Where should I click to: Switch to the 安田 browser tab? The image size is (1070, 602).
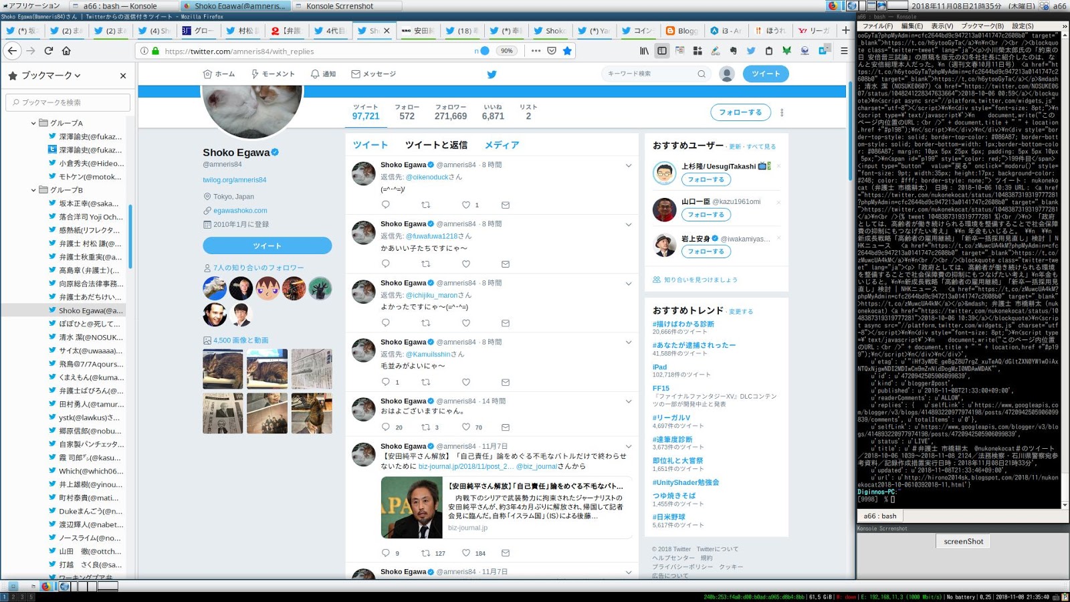coord(418,31)
